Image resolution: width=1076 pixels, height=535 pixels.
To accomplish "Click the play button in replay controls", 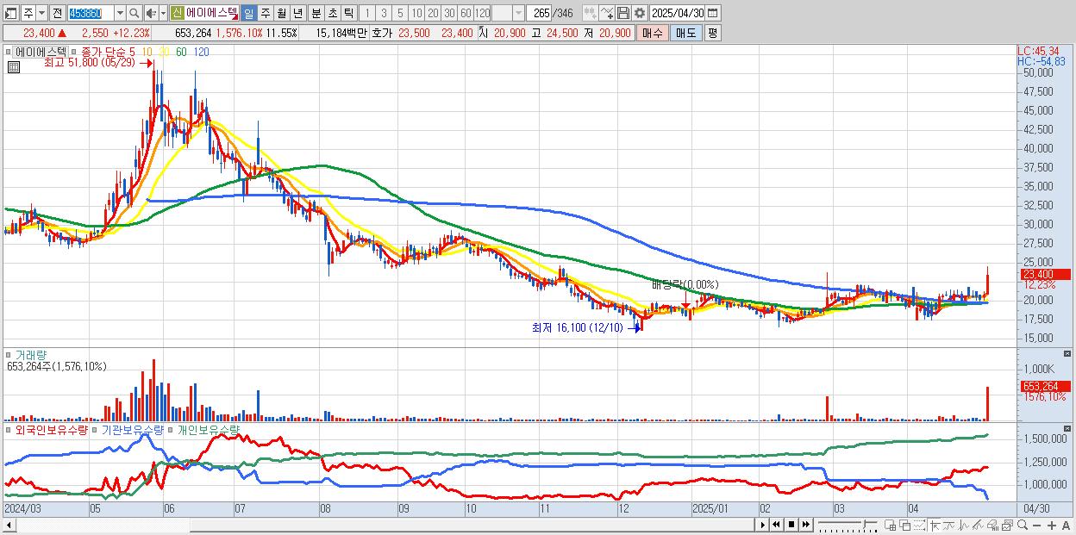I will [x=763, y=526].
